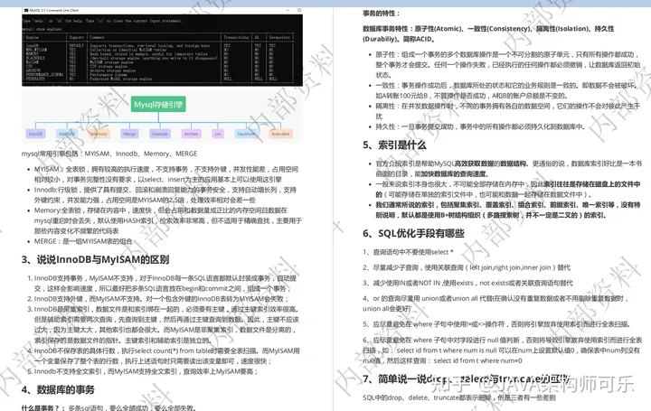Select the green Mysql存储引擎 root node
The image size is (651, 411).
point(158,105)
